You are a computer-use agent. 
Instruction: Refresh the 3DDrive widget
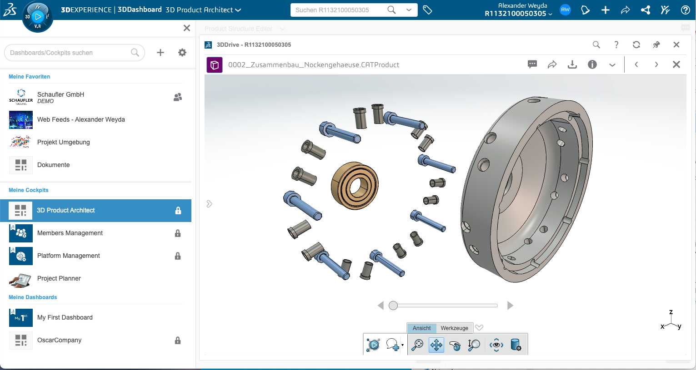point(636,44)
